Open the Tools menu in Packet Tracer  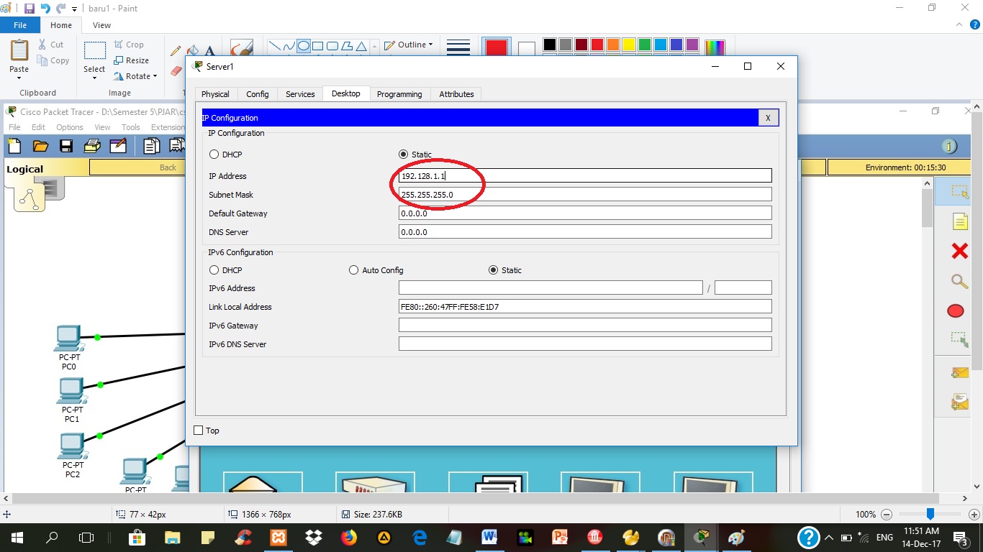(130, 126)
